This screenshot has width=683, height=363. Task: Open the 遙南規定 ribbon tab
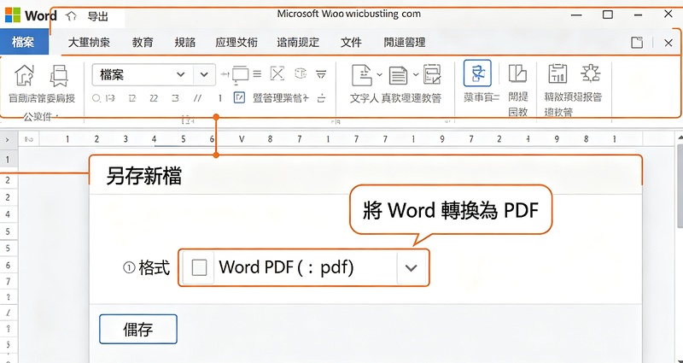[298, 42]
